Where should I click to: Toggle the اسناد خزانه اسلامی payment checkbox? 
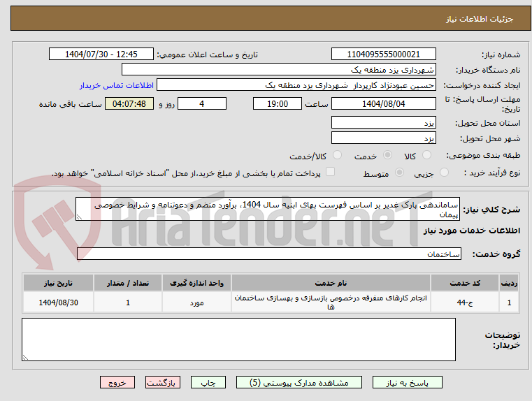click(x=330, y=172)
